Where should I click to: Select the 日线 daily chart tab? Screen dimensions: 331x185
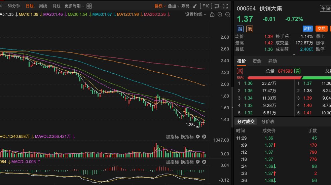pyautogui.click(x=30, y=6)
